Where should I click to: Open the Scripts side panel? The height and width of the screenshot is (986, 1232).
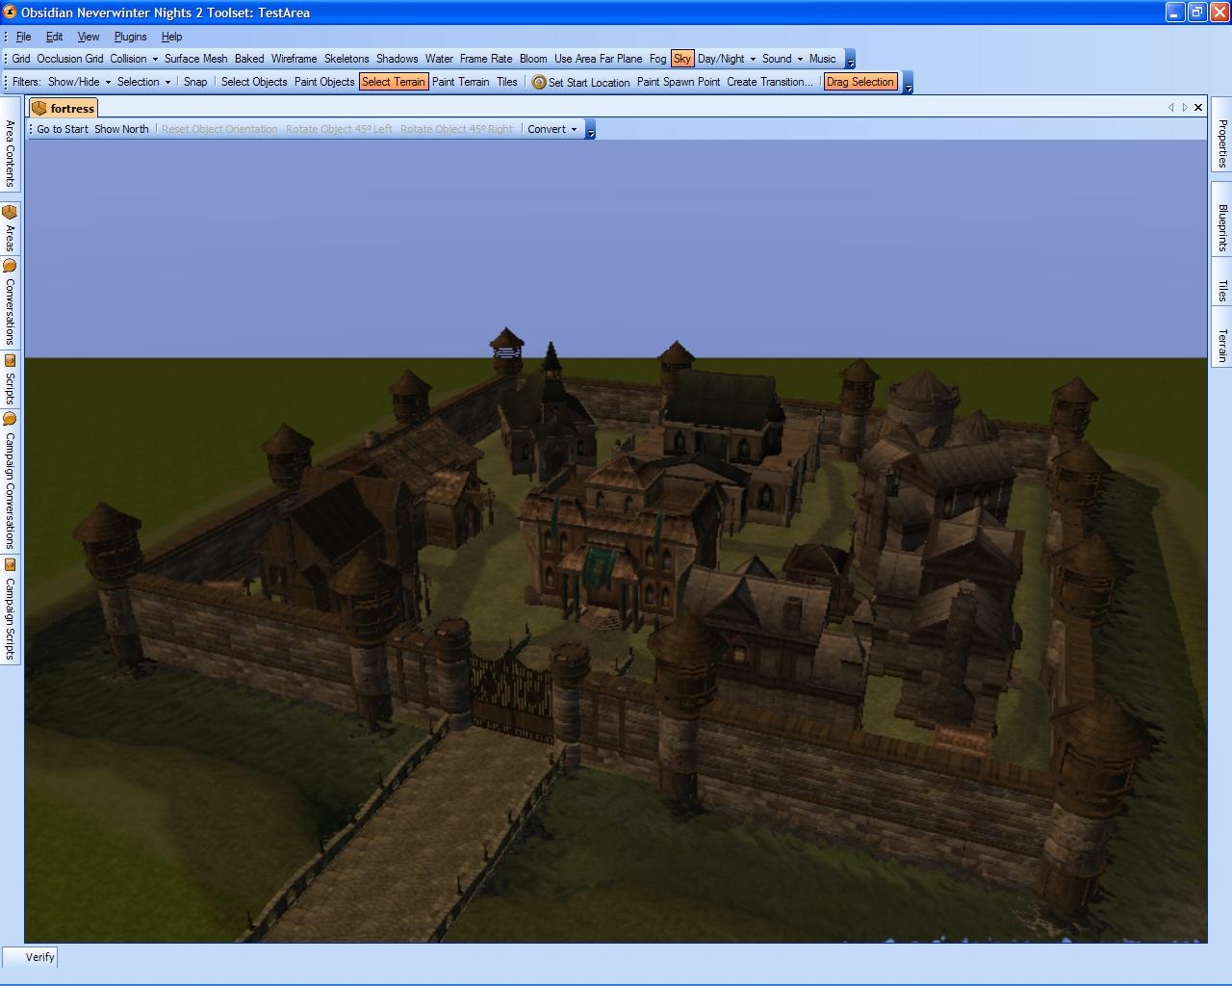click(x=10, y=387)
